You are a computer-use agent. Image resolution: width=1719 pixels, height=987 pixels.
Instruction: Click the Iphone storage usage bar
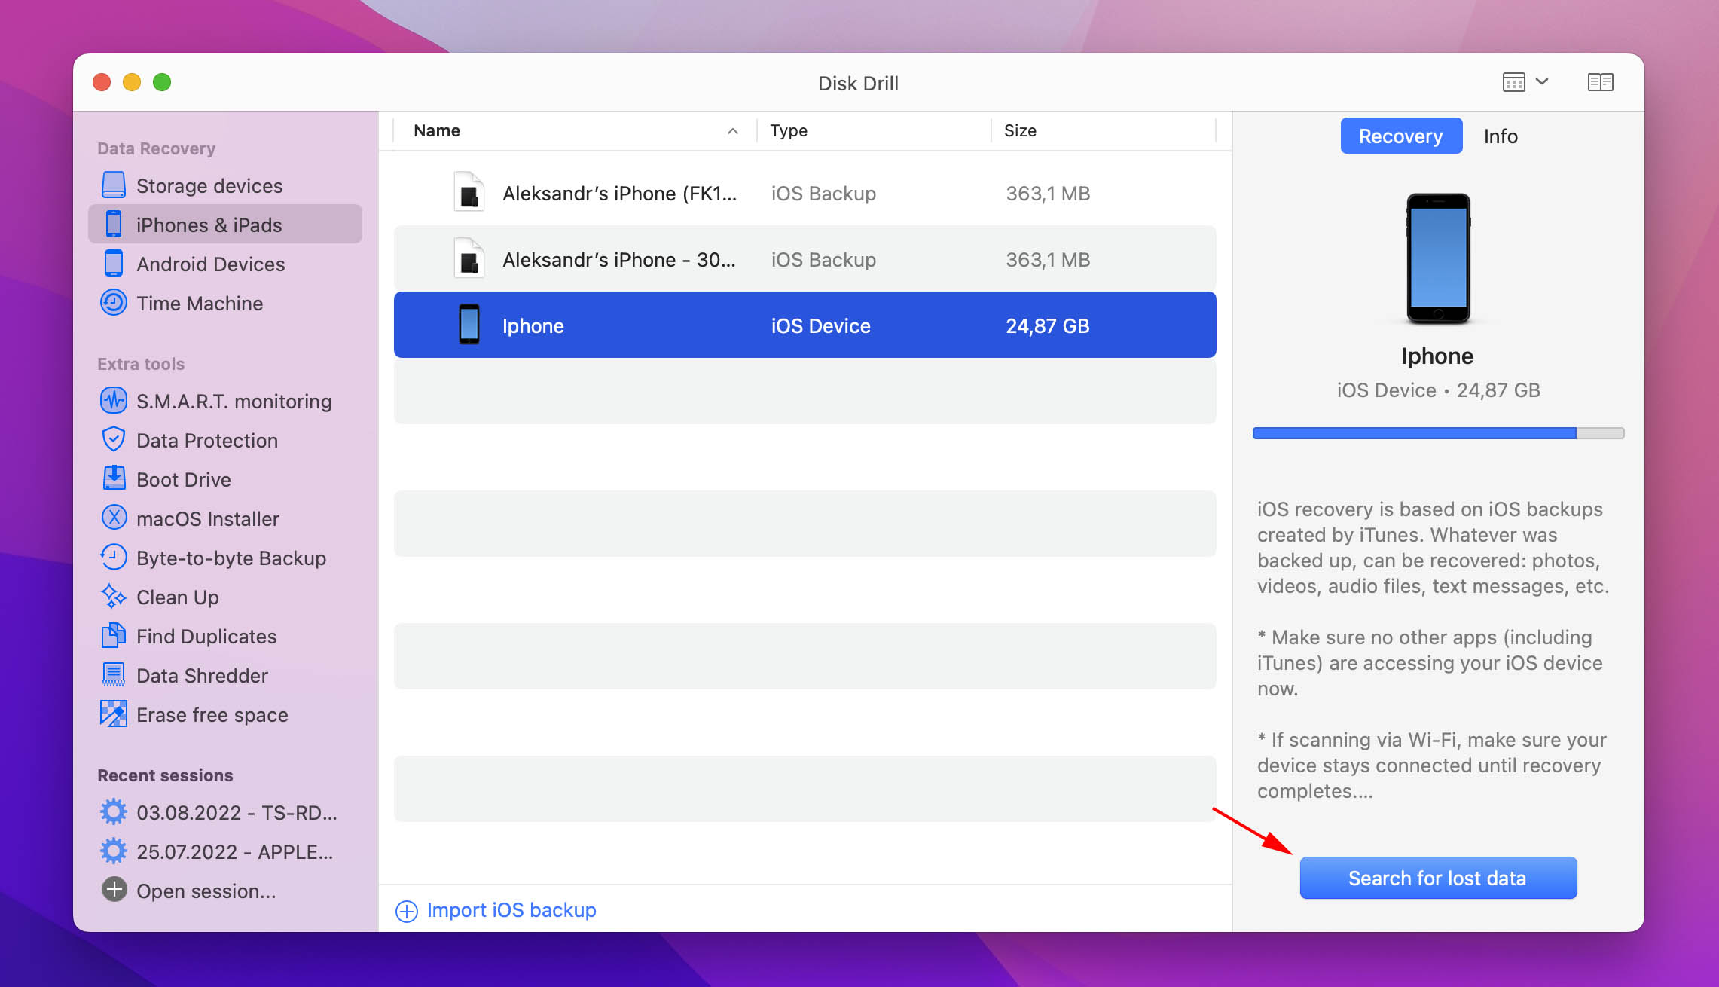point(1438,433)
